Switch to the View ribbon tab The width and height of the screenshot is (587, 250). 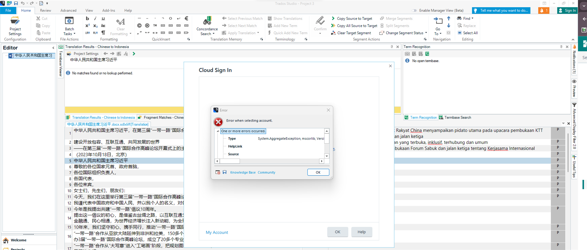(89, 10)
